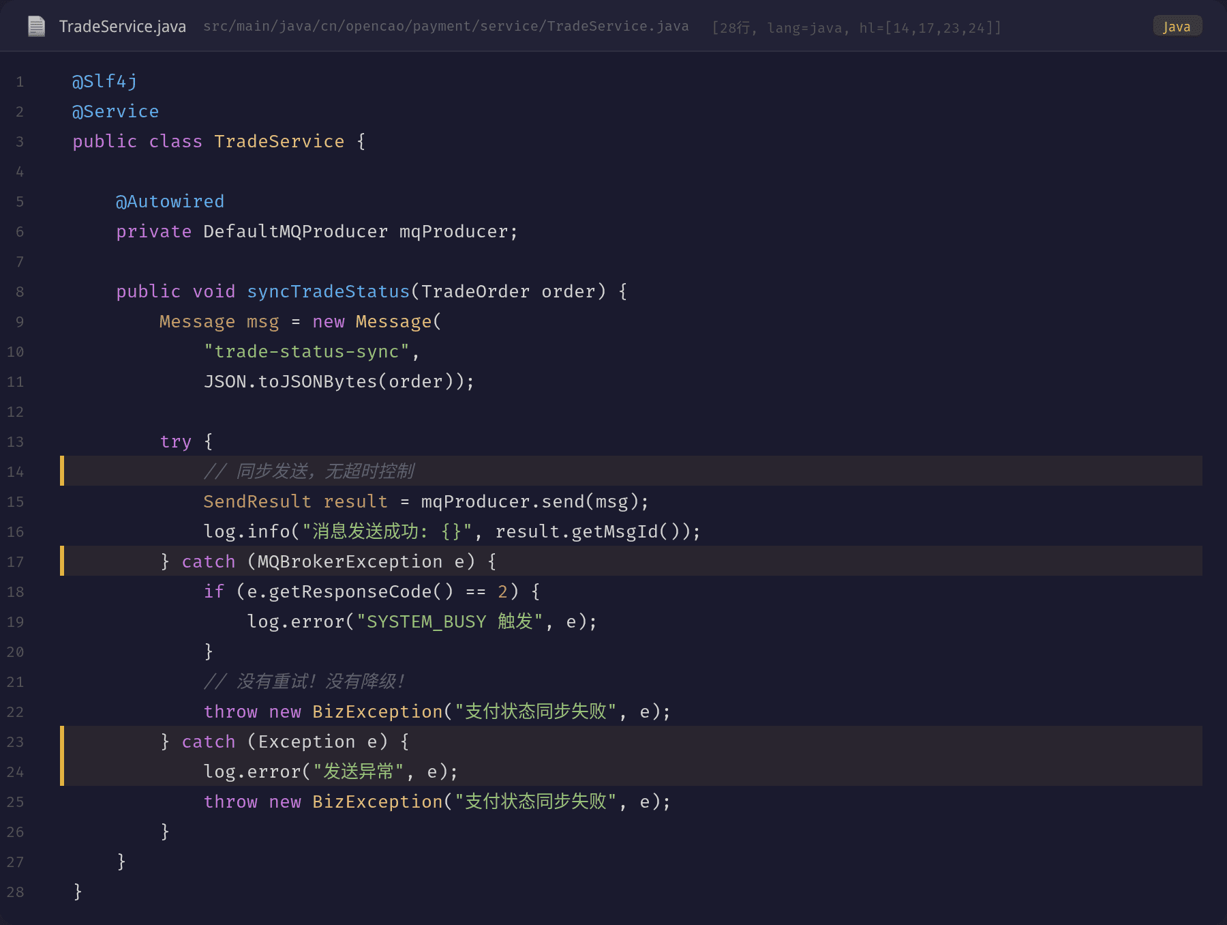Click highlighted comment 同步发送，无超时控制
The height and width of the screenshot is (925, 1227).
click(x=309, y=471)
